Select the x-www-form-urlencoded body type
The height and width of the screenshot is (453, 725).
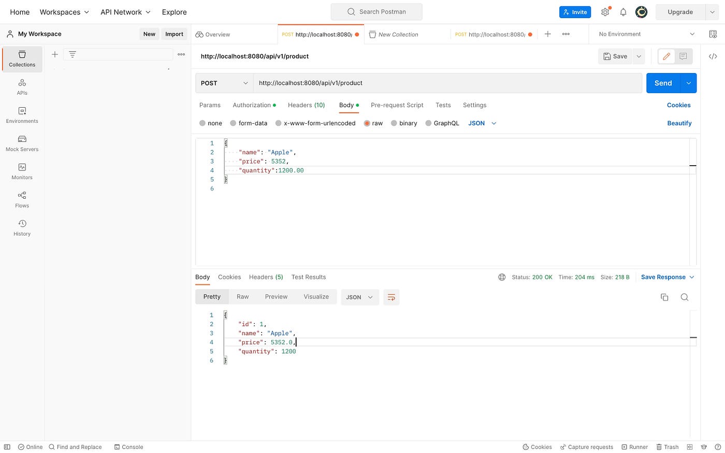click(315, 123)
